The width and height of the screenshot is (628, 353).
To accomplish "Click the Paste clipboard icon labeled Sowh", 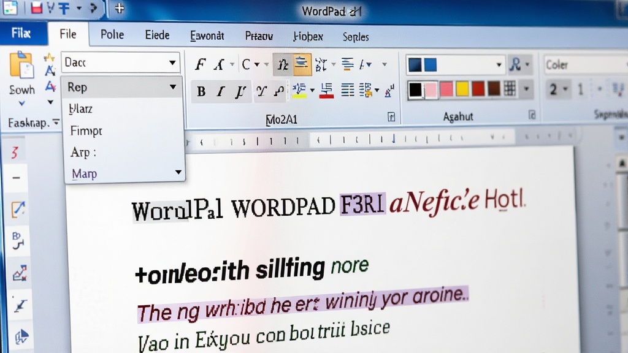I will pyautogui.click(x=21, y=65).
